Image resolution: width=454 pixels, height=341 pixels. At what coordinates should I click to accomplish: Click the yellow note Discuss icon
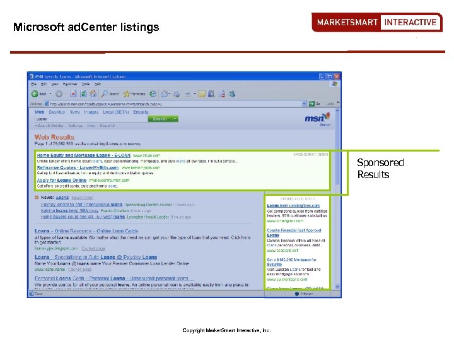[202, 93]
